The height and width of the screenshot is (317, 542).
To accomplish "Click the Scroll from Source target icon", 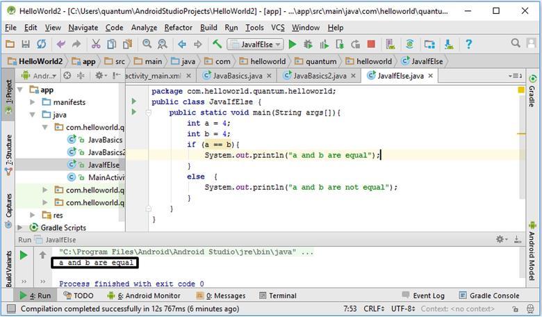I will (67, 75).
